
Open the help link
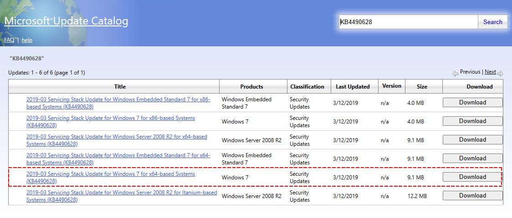27,40
